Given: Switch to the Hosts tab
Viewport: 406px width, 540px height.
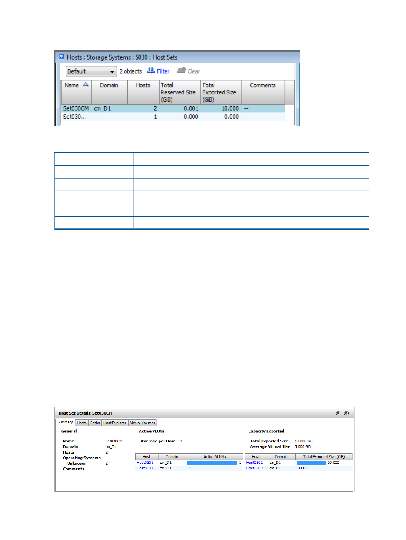Looking at the screenshot, I should pos(82,423).
